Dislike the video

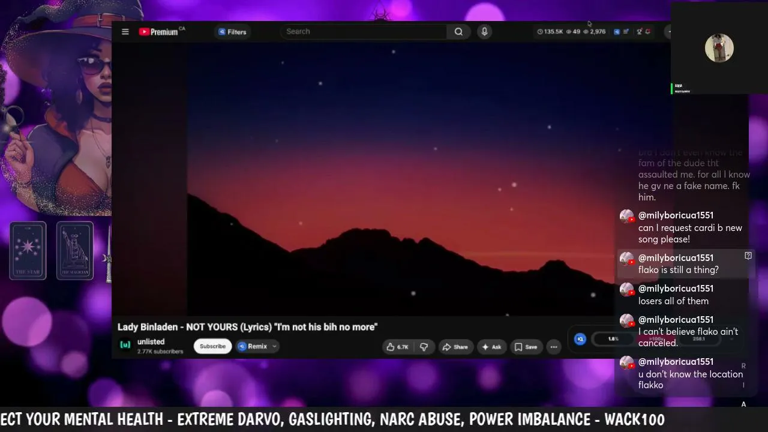pyautogui.click(x=424, y=347)
